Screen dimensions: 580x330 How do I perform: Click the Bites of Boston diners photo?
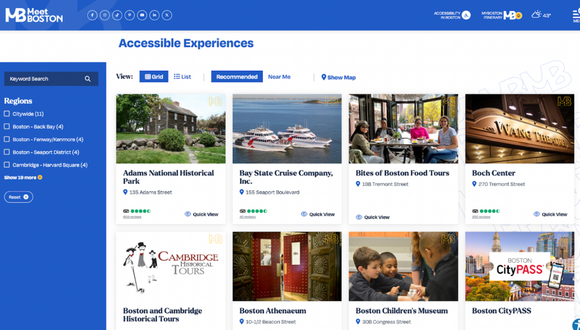click(x=403, y=128)
